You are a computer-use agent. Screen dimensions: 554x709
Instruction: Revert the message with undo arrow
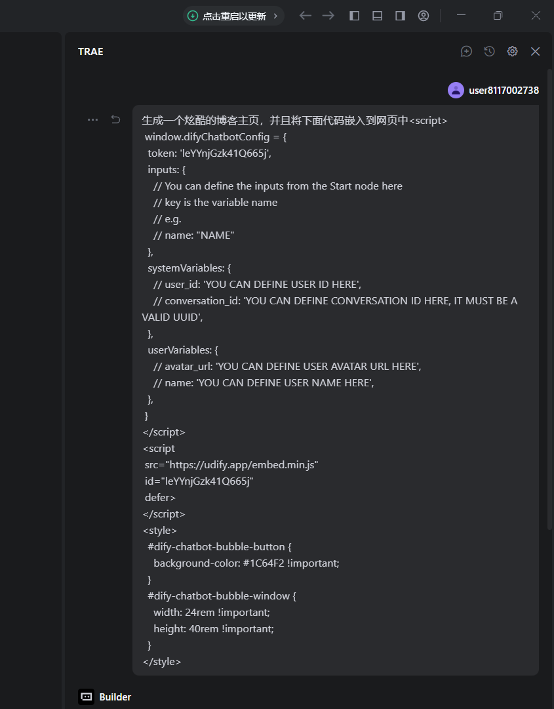(x=115, y=119)
